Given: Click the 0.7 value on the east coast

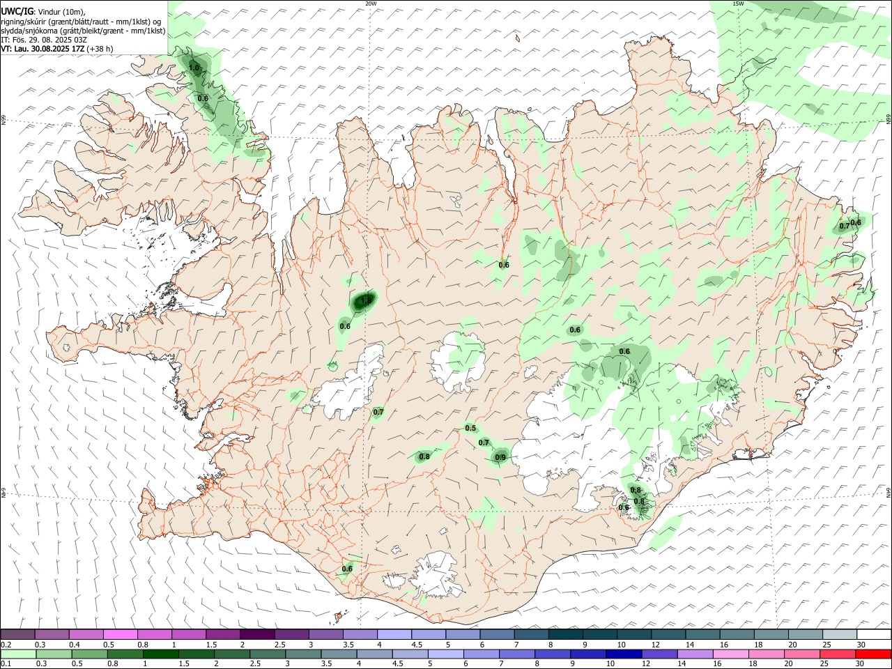Looking at the screenshot, I should tap(845, 226).
